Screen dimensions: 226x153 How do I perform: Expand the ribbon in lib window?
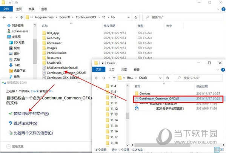click(218, 9)
